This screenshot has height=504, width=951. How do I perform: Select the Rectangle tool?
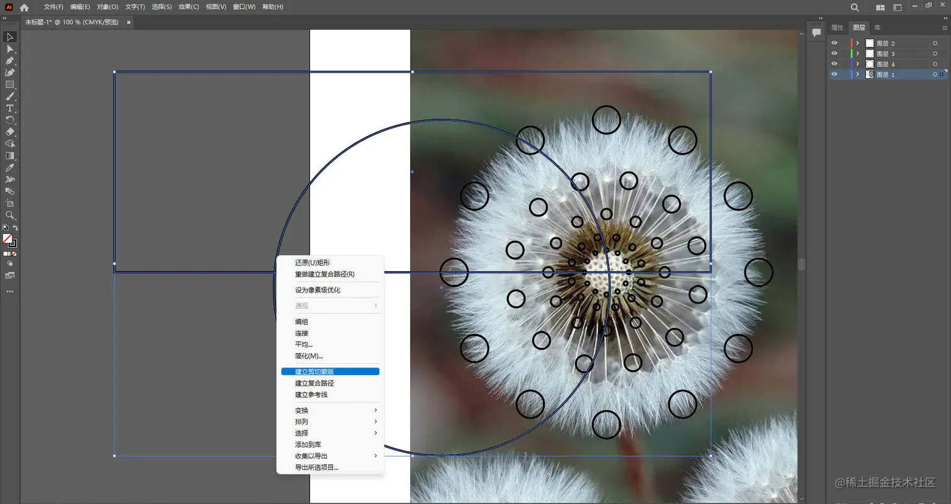point(10,84)
